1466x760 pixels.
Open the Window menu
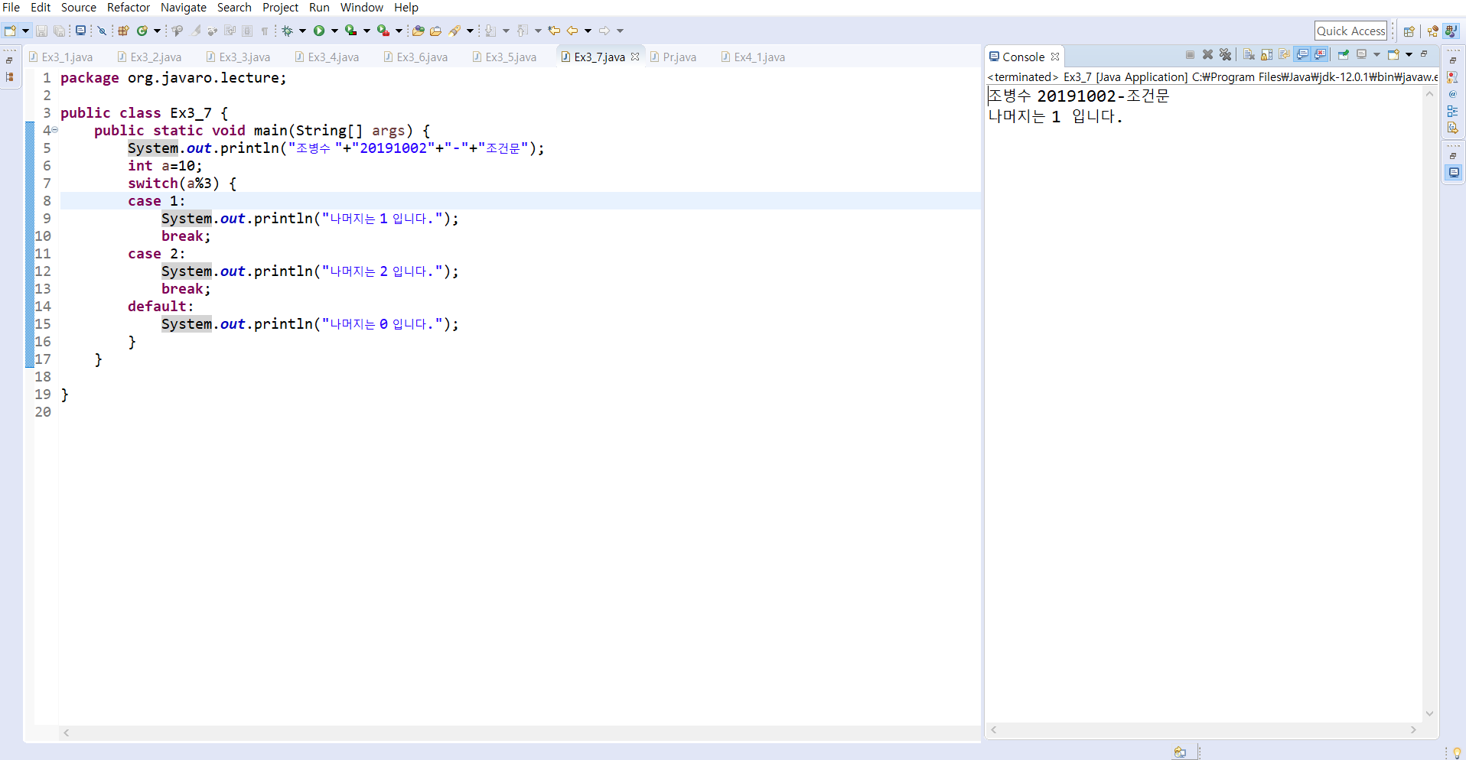click(362, 8)
